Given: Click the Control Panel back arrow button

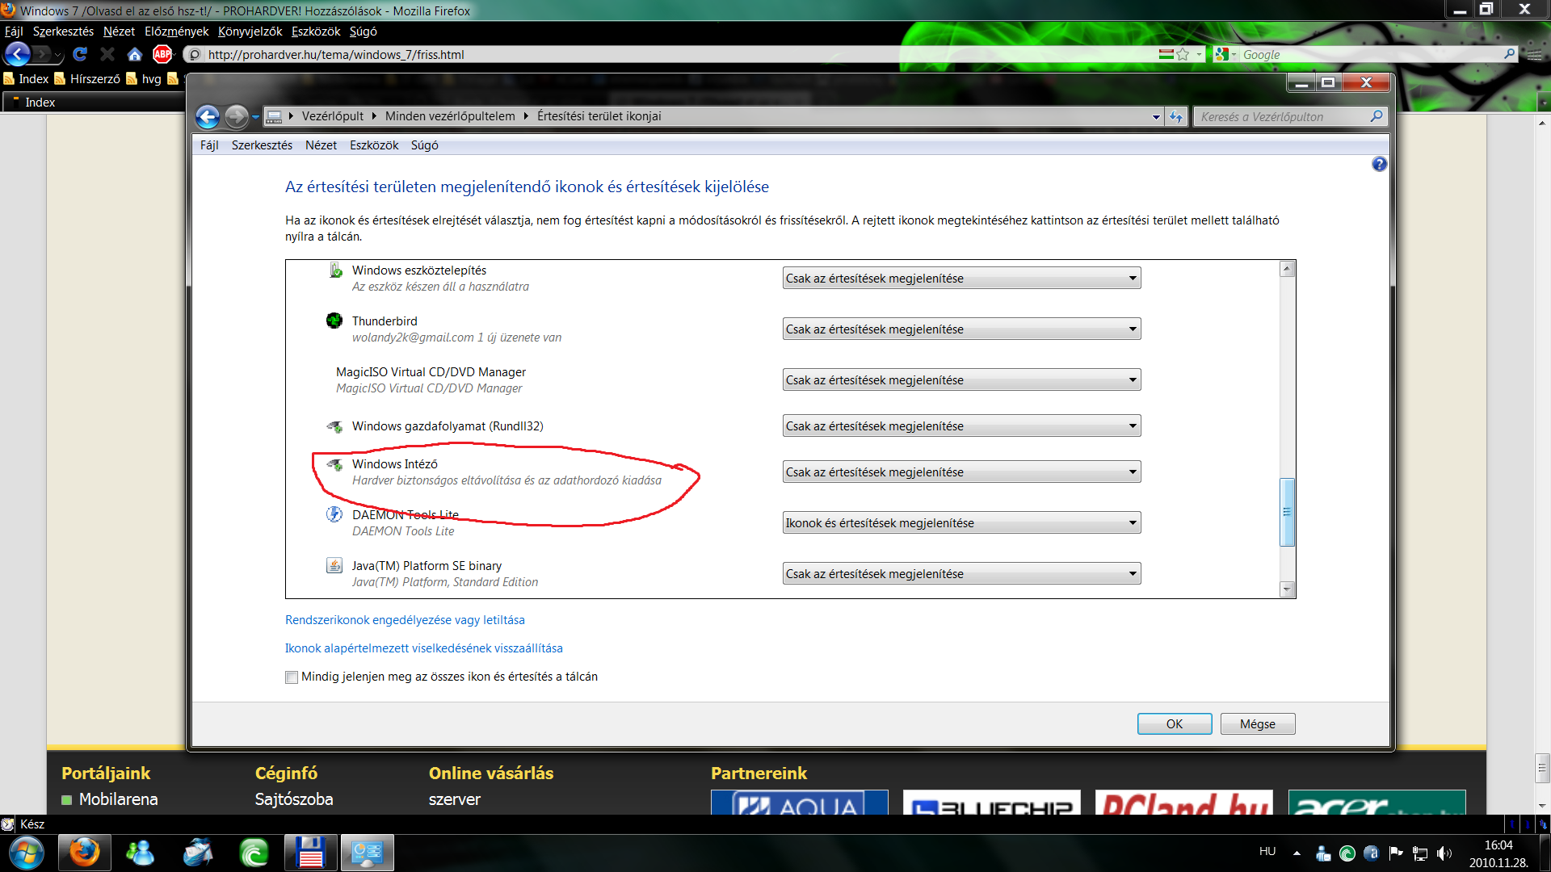Looking at the screenshot, I should [x=208, y=116].
